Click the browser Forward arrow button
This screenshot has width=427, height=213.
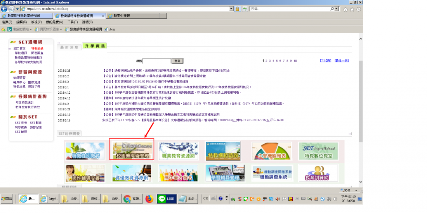click(x=12, y=9)
